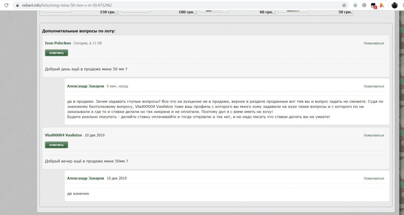
Task: Open the download arrow extension
Action: click(355, 5)
